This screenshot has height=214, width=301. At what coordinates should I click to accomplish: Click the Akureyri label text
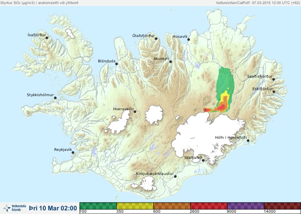pyautogui.click(x=161, y=59)
